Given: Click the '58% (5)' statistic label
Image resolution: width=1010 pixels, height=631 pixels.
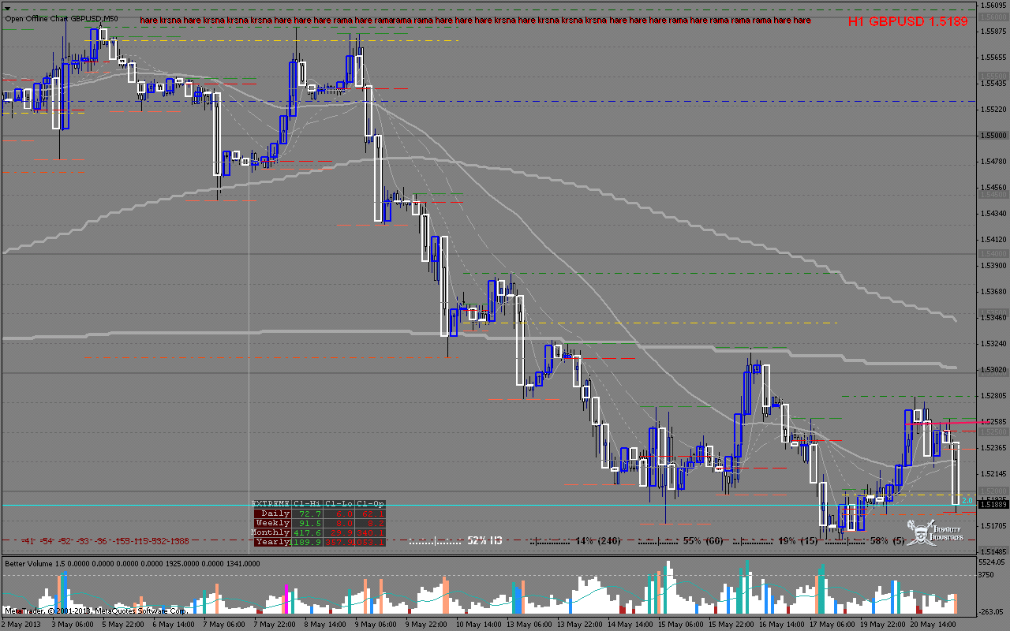Looking at the screenshot, I should pyautogui.click(x=887, y=541).
